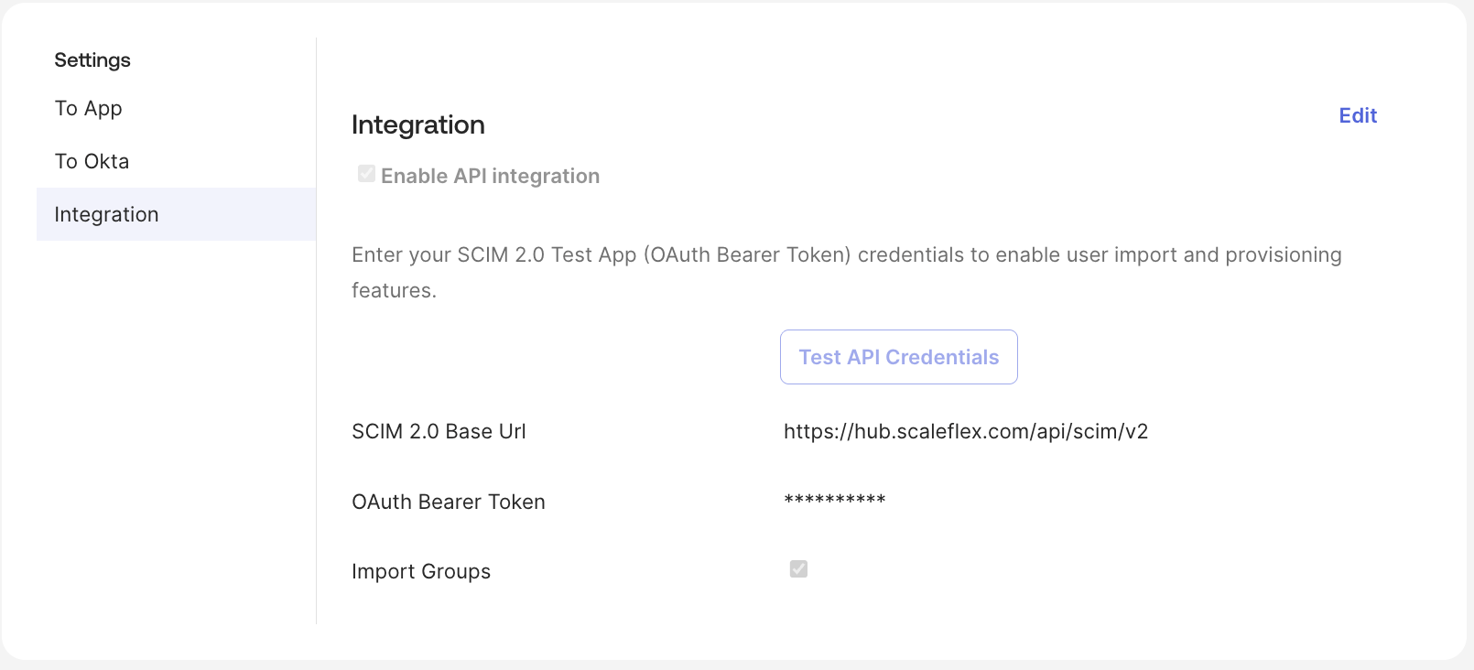Click the SCIM 2.0 Base Url label
Viewport: 1474px width, 670px height.
tap(439, 431)
